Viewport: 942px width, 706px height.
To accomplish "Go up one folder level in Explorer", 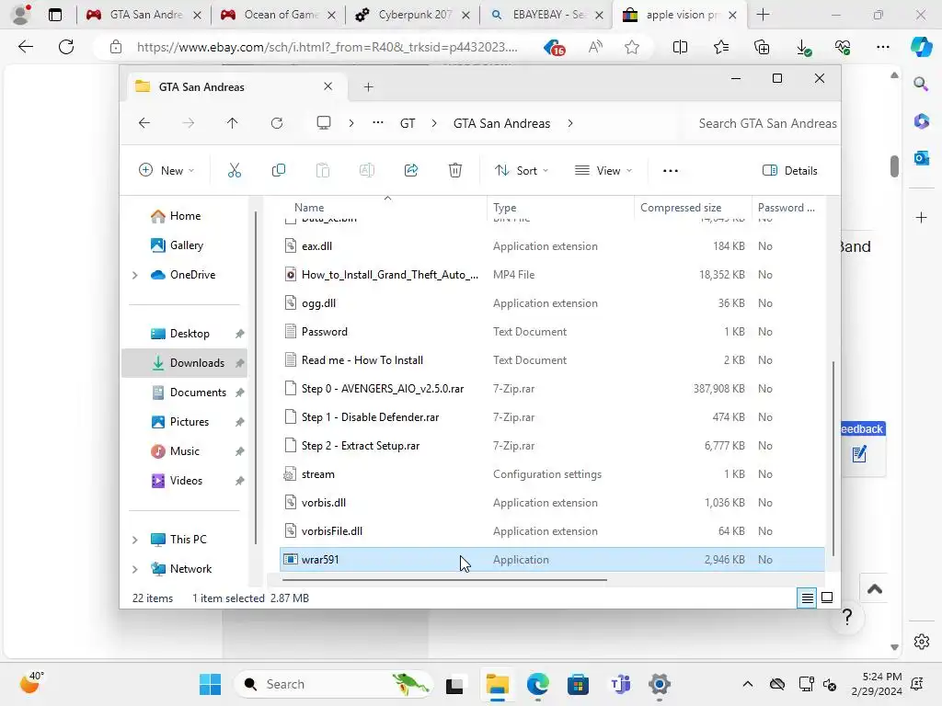I will click(x=233, y=123).
